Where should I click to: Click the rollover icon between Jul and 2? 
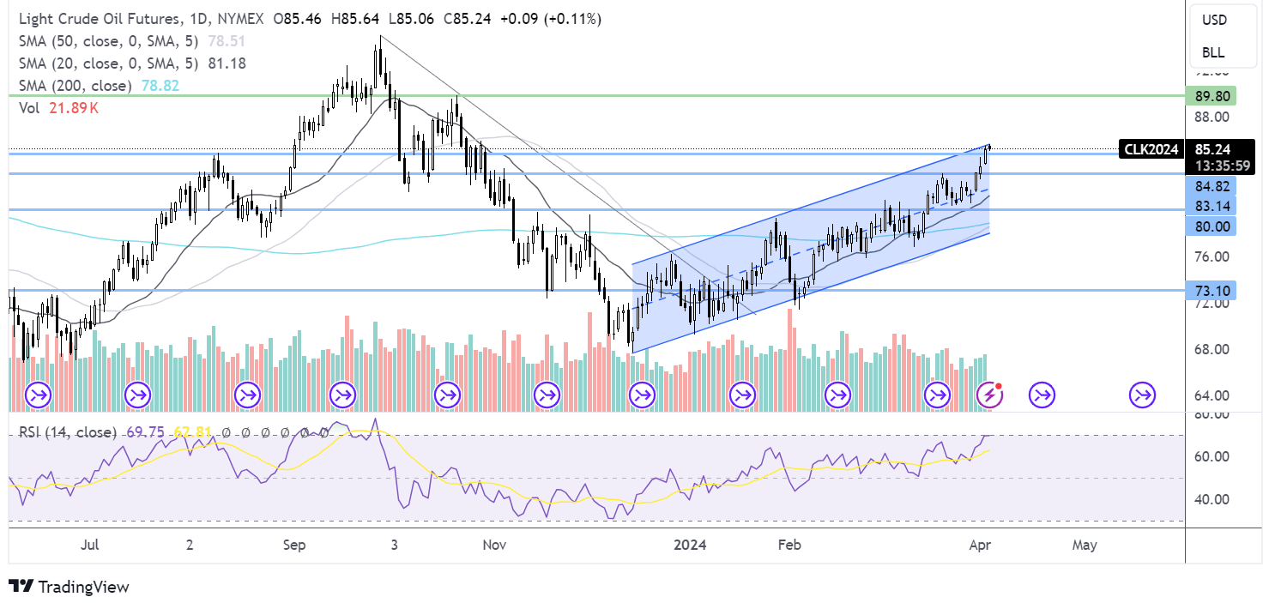click(137, 395)
